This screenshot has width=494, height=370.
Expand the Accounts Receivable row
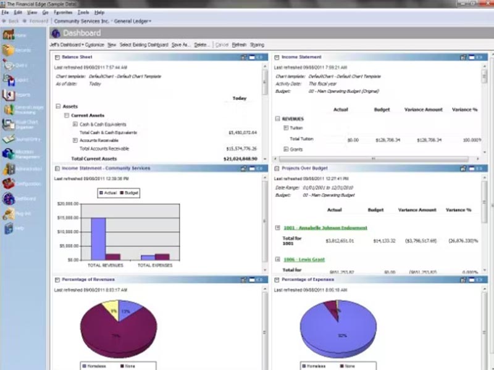pos(75,141)
